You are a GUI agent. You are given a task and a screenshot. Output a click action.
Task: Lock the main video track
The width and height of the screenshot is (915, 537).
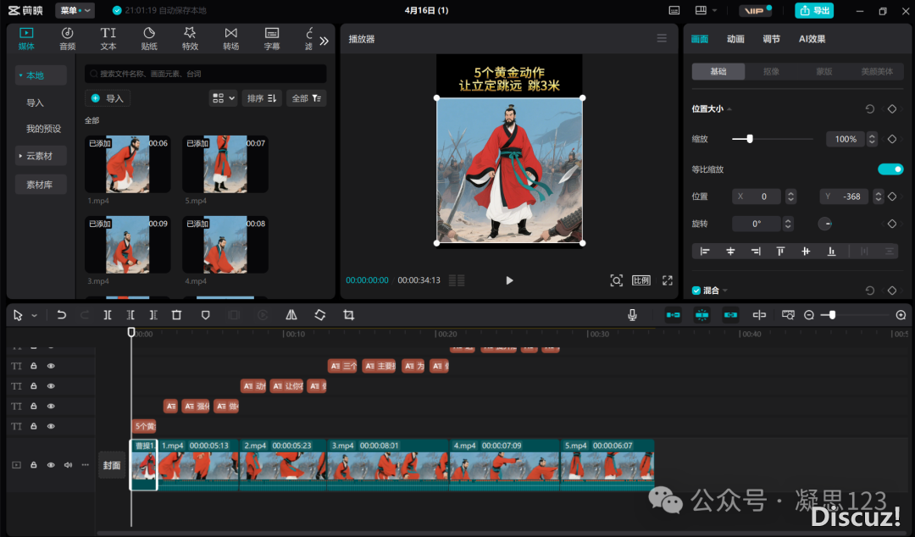(34, 465)
